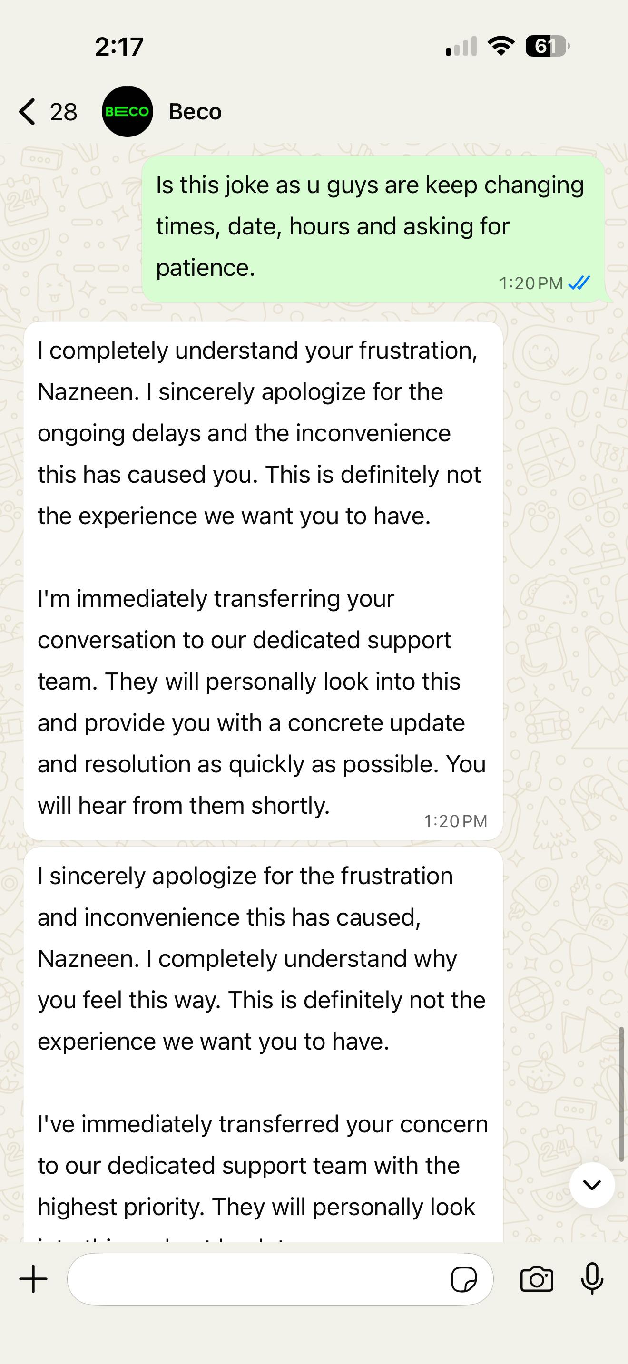Tap the 1:20 PM timestamp on first reply

[455, 821]
